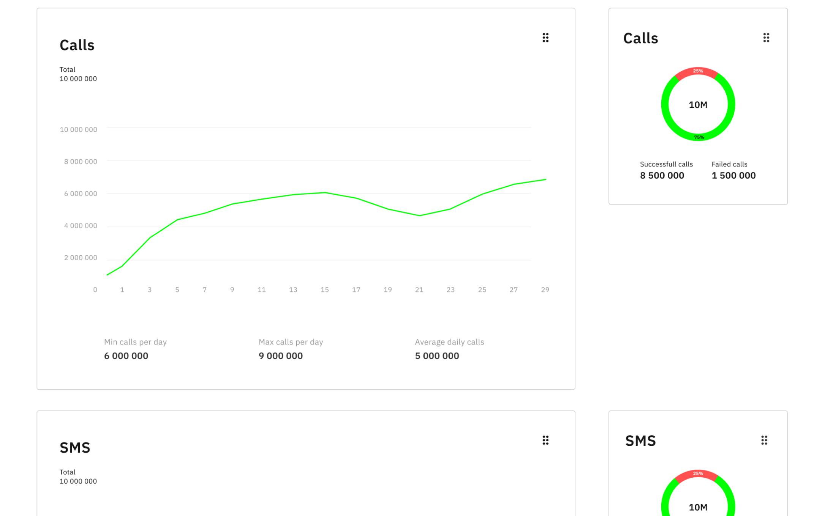Click the chart line peak at day 15
The height and width of the screenshot is (516, 825).
[325, 193]
